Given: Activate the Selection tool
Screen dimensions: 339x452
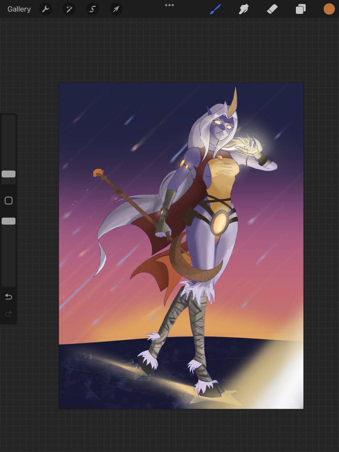Looking at the screenshot, I should (92, 9).
